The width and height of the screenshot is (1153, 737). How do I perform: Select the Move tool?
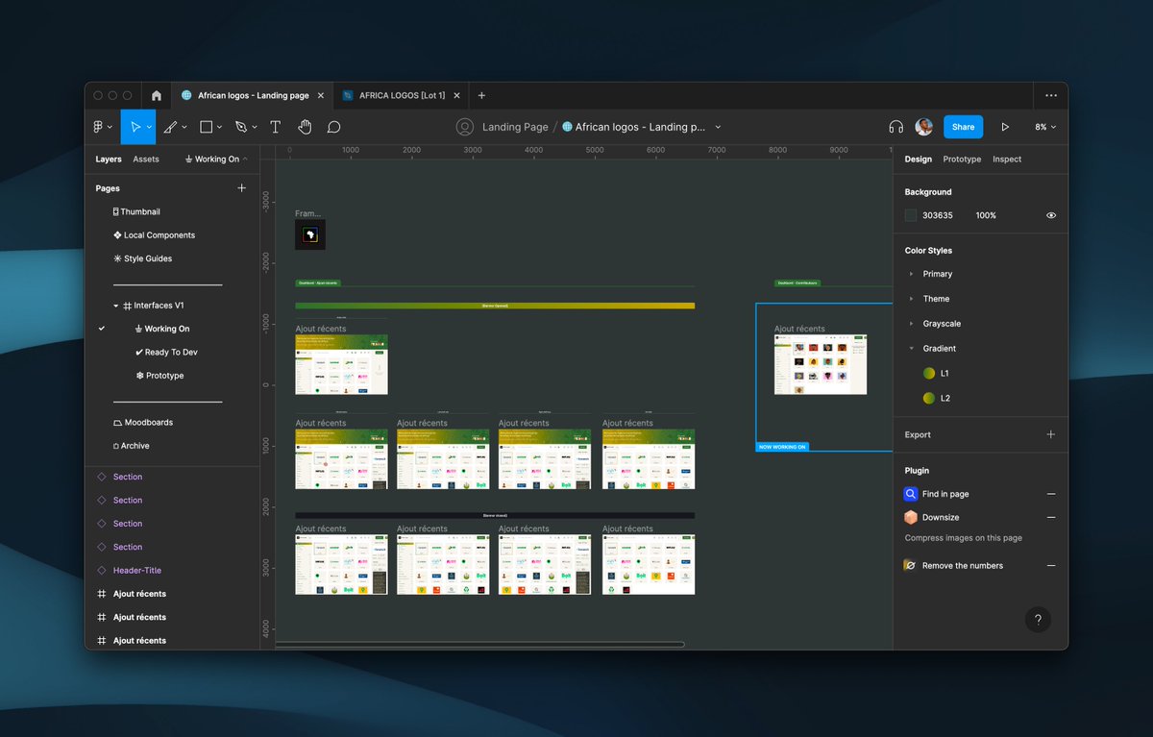click(135, 127)
